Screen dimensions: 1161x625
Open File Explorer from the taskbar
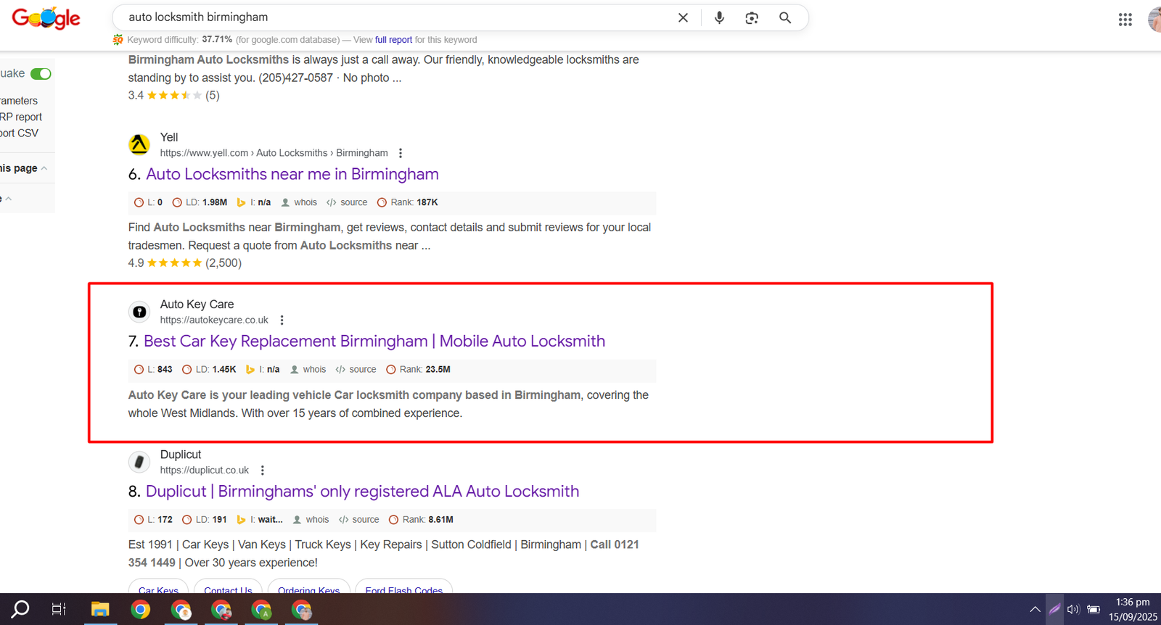click(100, 610)
